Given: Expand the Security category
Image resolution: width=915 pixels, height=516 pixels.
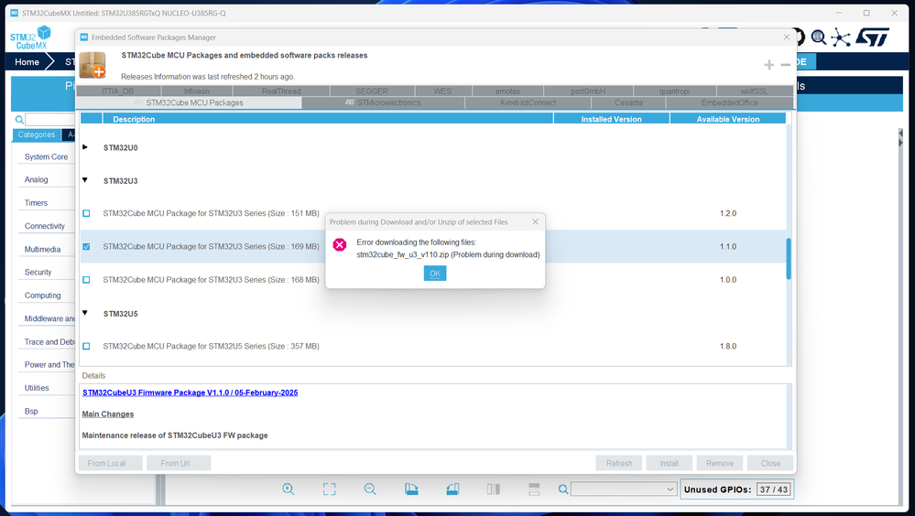Looking at the screenshot, I should (x=38, y=273).
